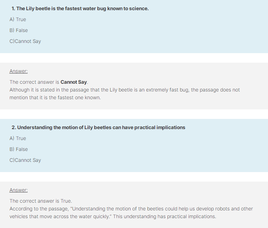
Task: Click 'The correct answer is' in first answer
Action: [34, 82]
